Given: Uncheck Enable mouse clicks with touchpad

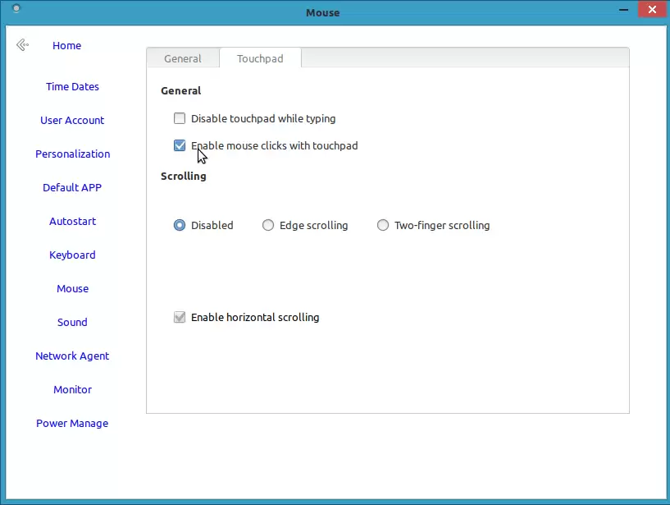Looking at the screenshot, I should click(180, 145).
